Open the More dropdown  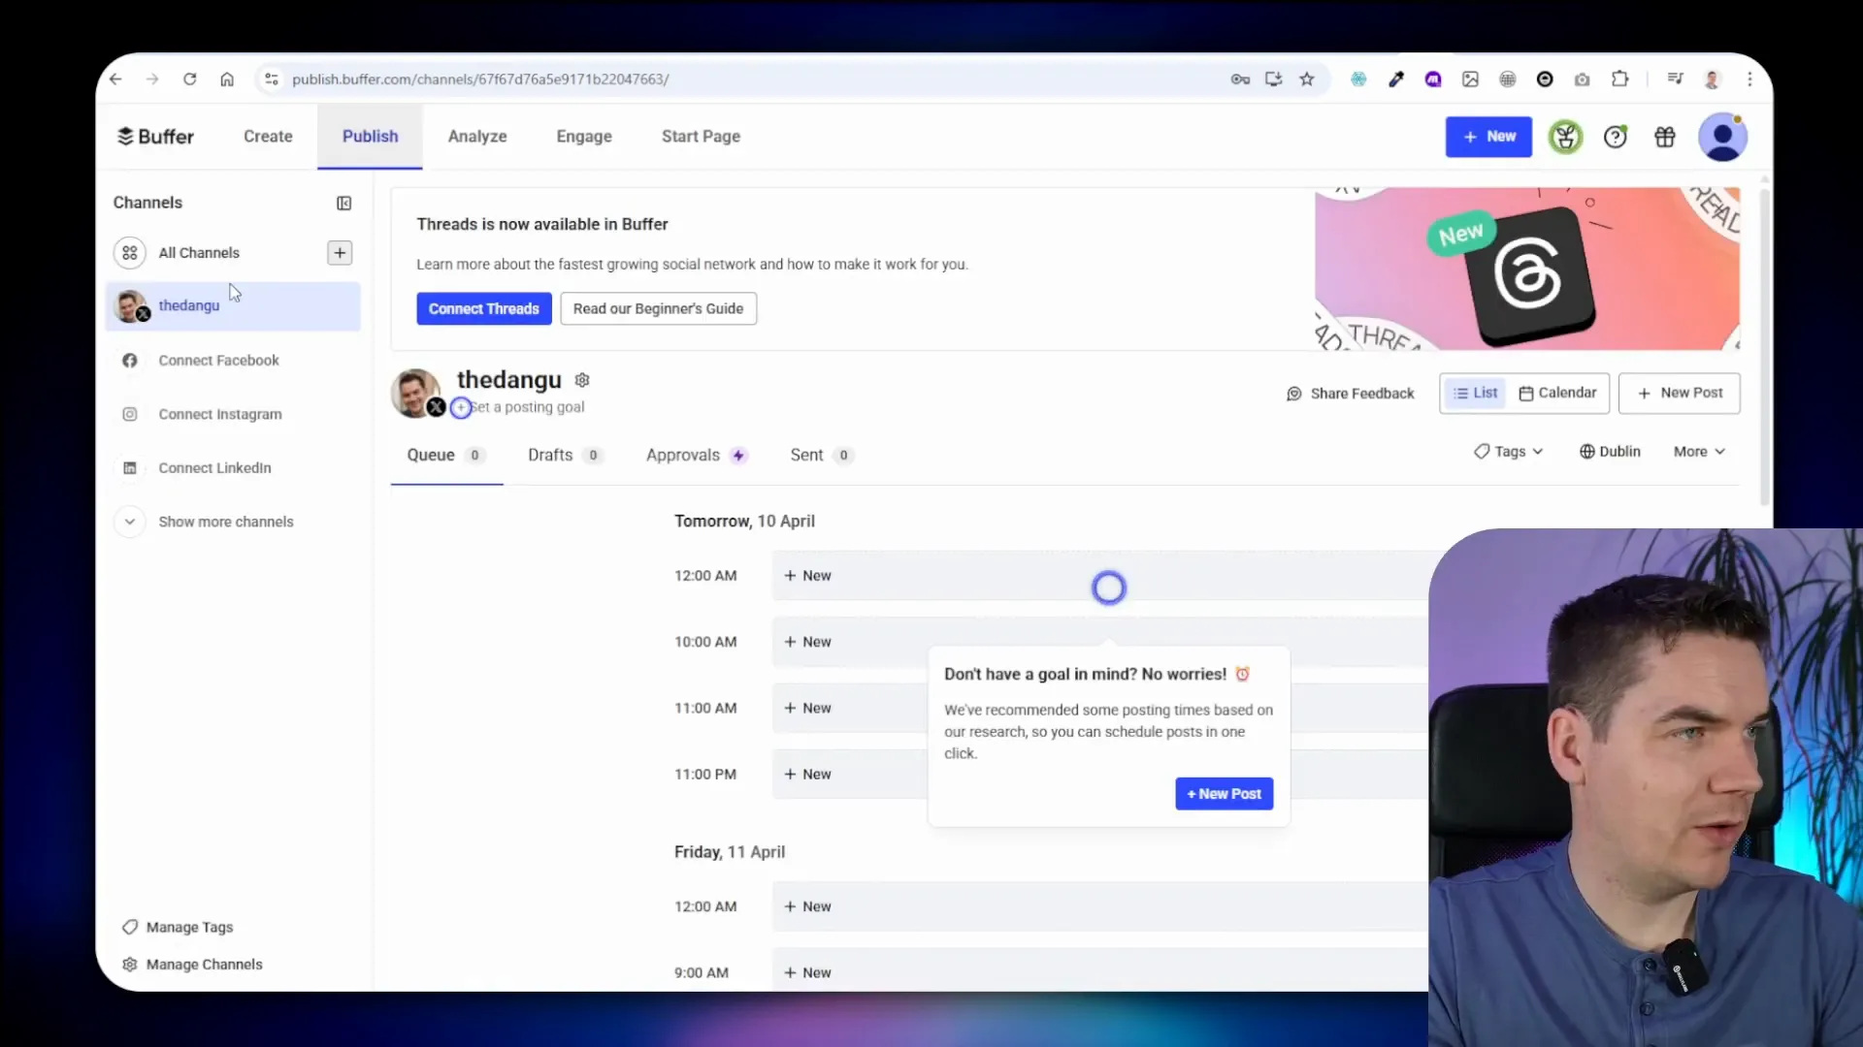pyautogui.click(x=1698, y=452)
